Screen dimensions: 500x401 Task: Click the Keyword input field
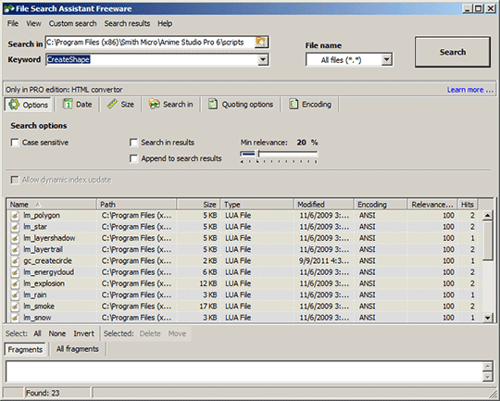152,59
